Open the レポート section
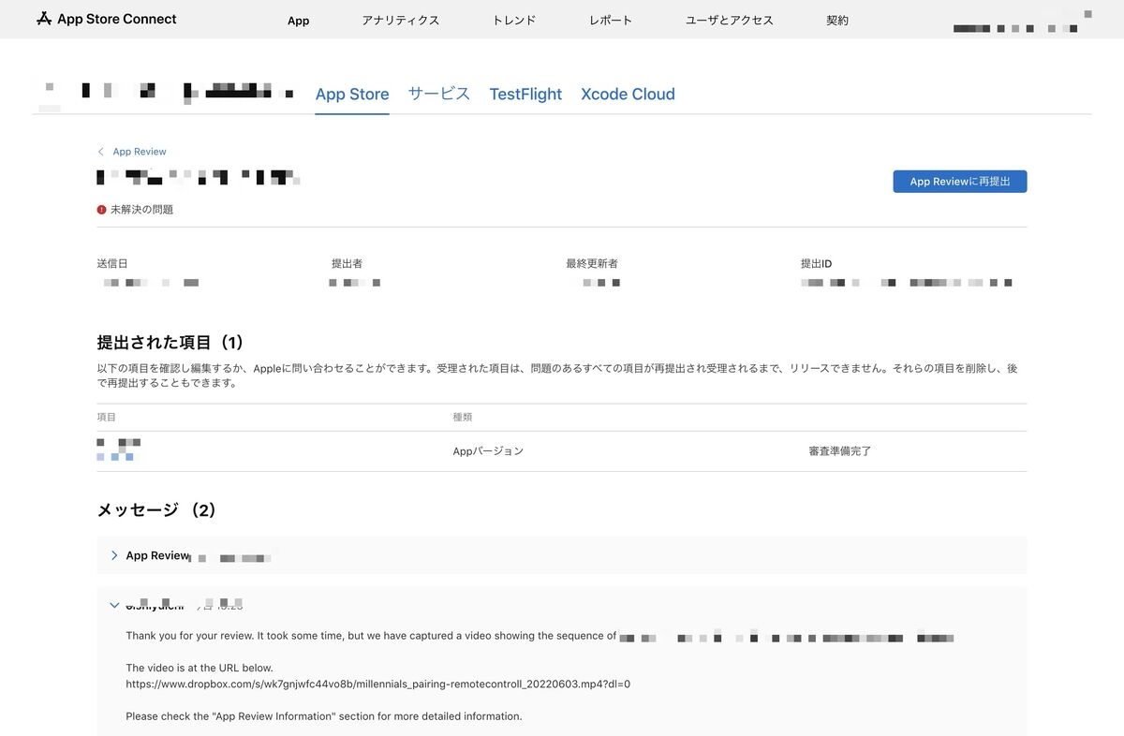 (x=611, y=21)
